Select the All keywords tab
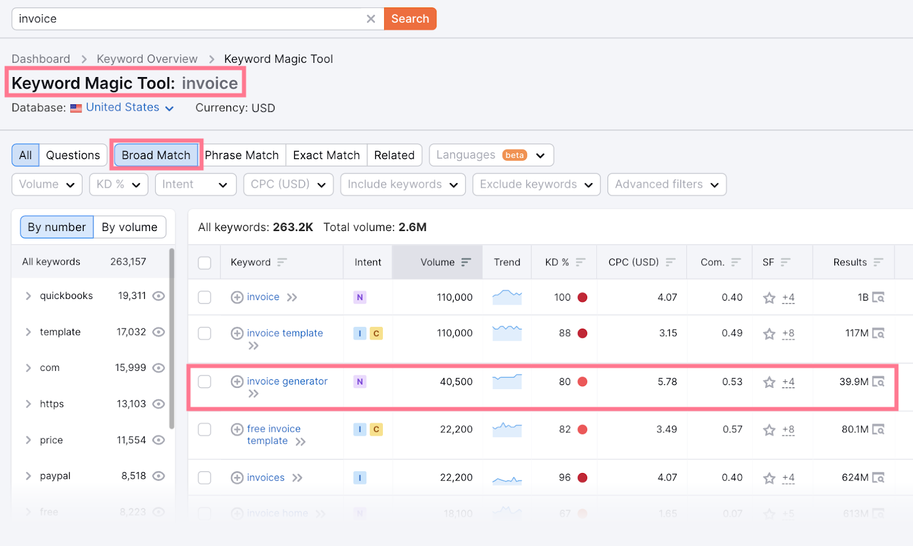 point(26,155)
